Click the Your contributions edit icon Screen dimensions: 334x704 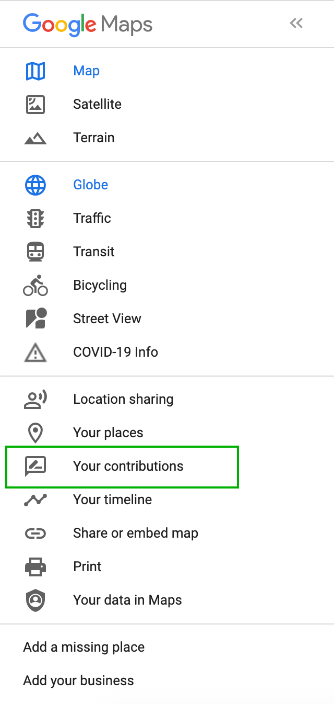click(x=35, y=467)
